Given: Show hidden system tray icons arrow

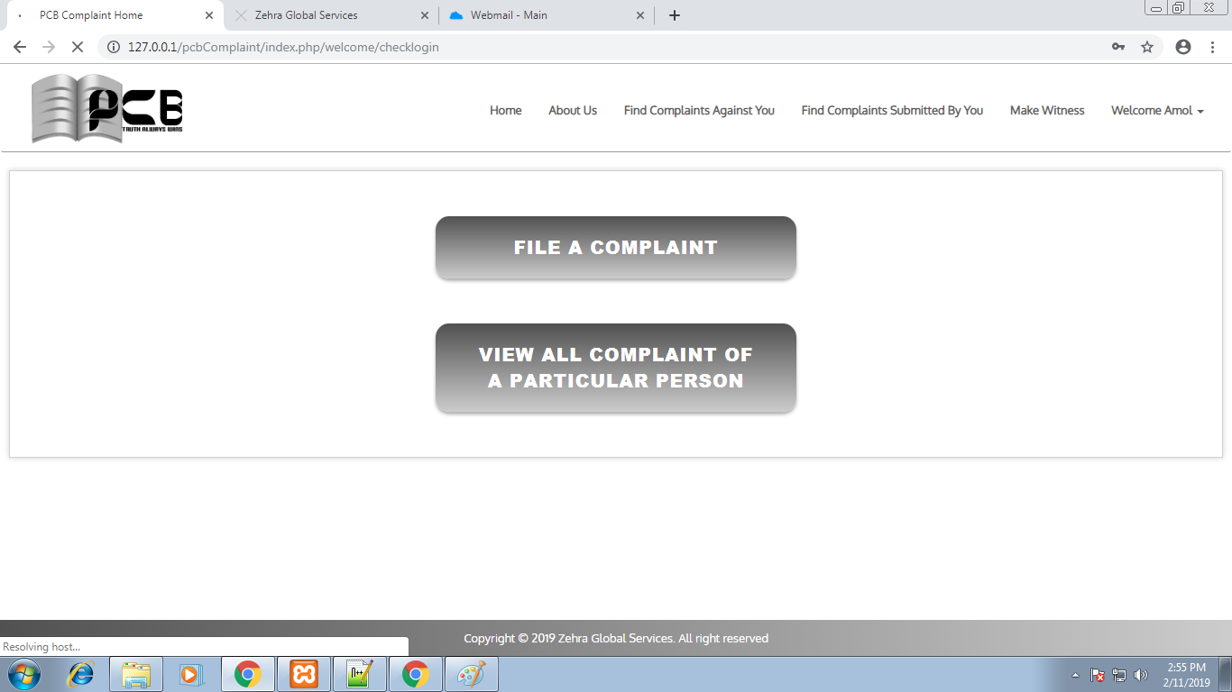Looking at the screenshot, I should pyautogui.click(x=1075, y=675).
